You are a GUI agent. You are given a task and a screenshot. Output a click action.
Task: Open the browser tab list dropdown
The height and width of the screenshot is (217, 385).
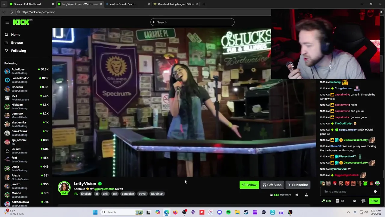click(x=4, y=4)
